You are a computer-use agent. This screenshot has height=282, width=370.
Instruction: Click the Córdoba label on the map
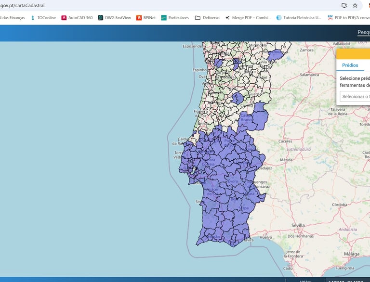[x=340, y=205]
